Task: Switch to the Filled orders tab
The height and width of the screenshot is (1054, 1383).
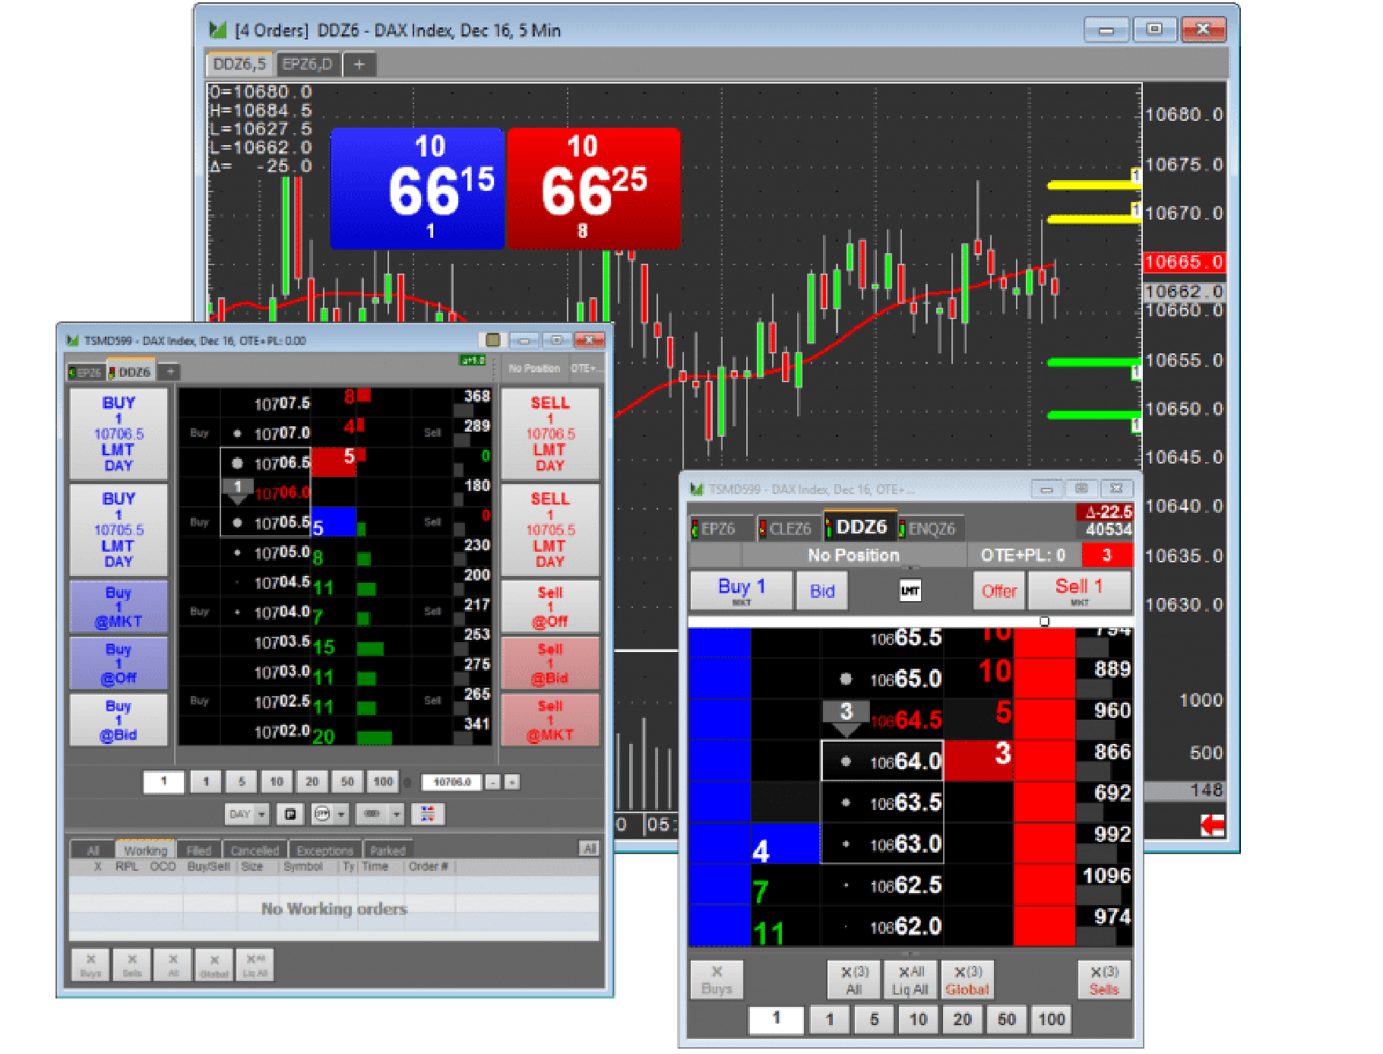Action: coord(199,850)
